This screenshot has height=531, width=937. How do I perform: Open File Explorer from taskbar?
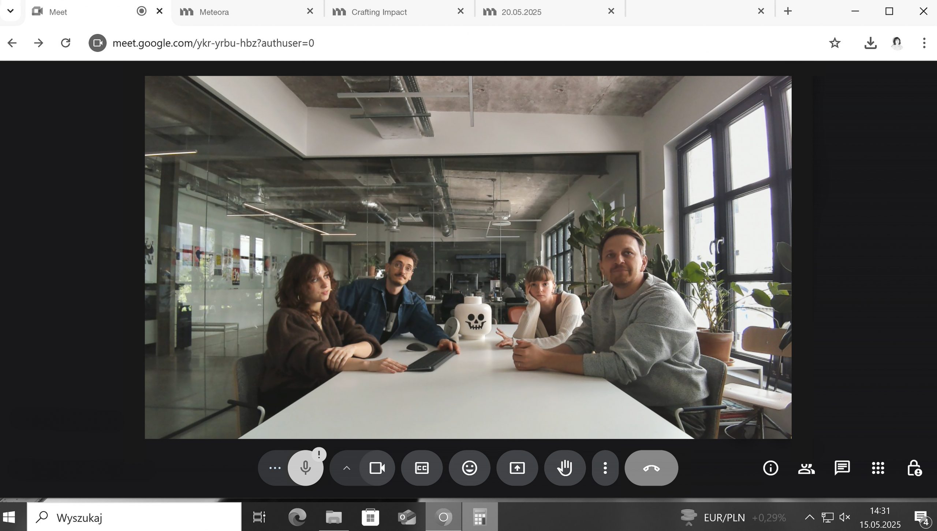[x=333, y=517]
